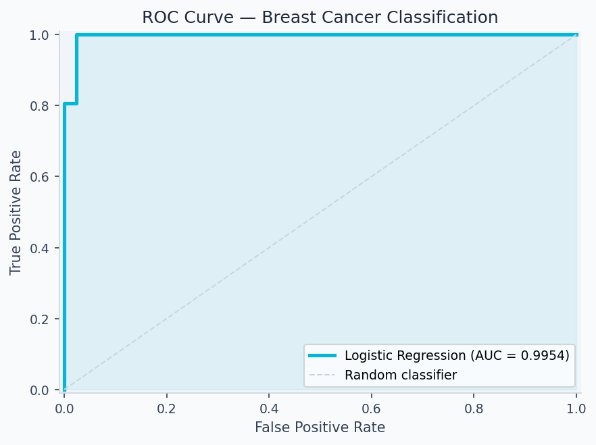
Task: Click the cyan line swatch in legend
Action: coord(322,356)
